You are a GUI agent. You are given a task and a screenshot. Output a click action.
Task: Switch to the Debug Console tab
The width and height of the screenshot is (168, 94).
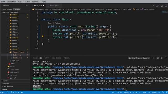coord(56,58)
